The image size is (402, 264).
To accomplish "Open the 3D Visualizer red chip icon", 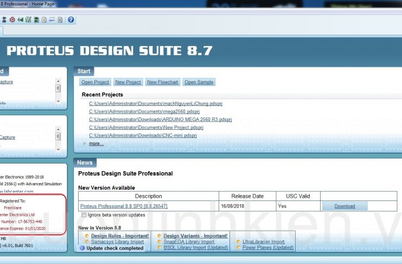I will (12, 20).
